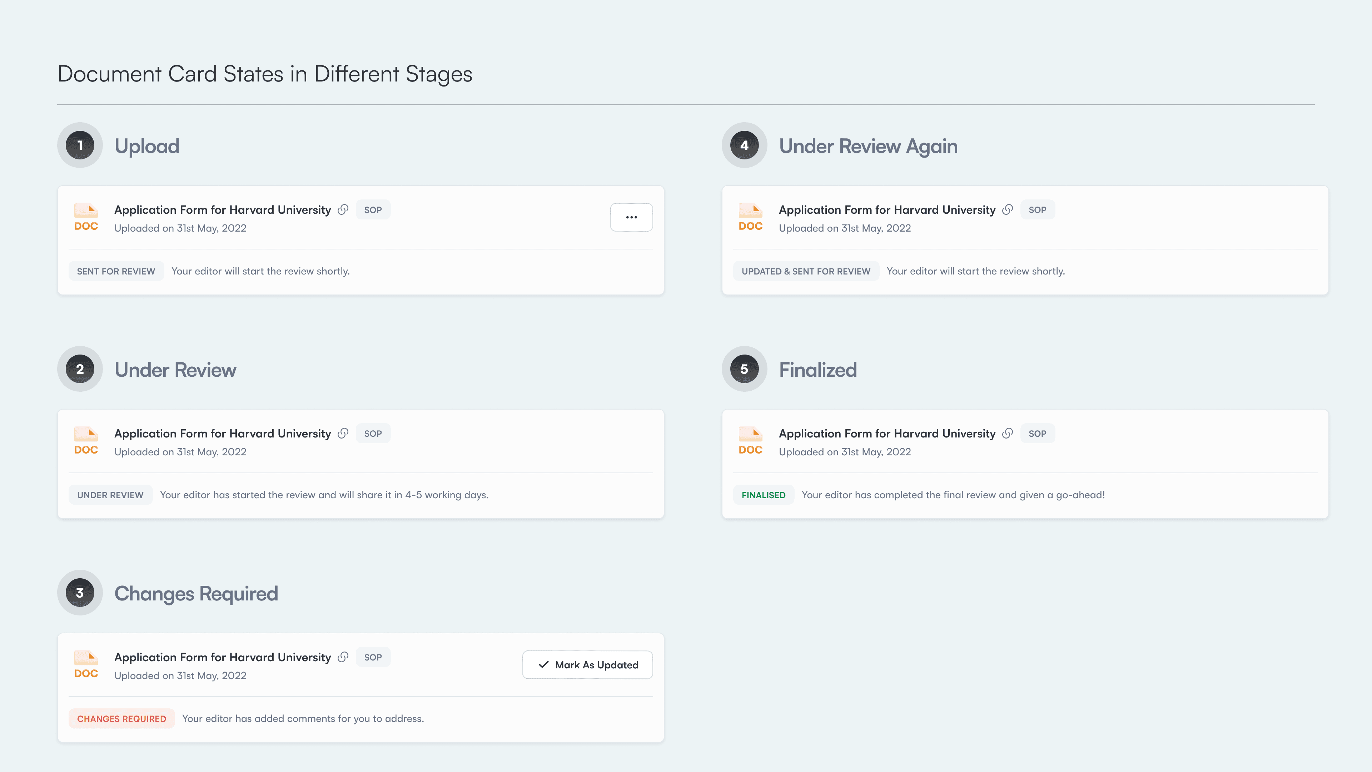Click UPDATED & SENT FOR REVIEW badge
The width and height of the screenshot is (1372, 772).
(x=806, y=271)
